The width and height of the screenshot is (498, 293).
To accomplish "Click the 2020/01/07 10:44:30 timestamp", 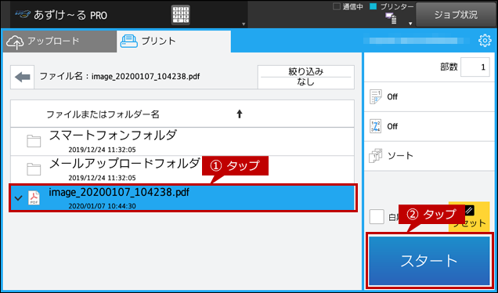I will [102, 206].
